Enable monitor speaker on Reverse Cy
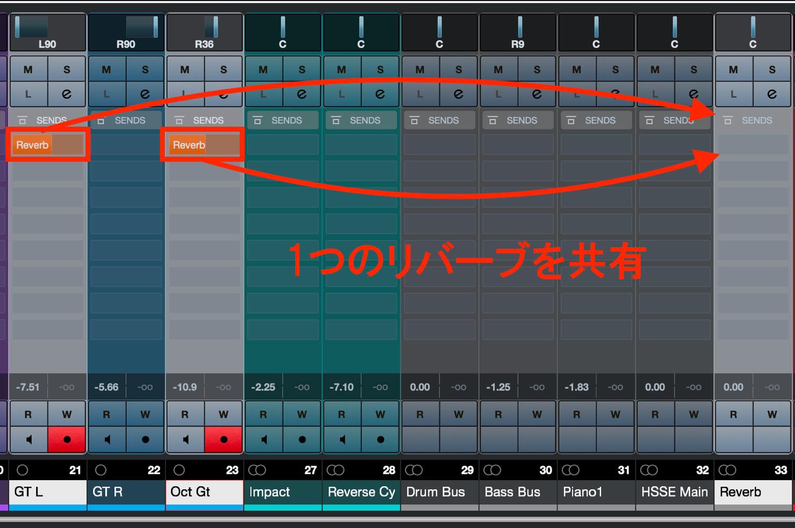Screen dimensions: 795x528 (x=342, y=439)
